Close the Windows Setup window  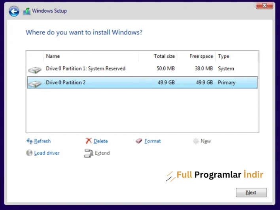pyautogui.click(x=265, y=6)
